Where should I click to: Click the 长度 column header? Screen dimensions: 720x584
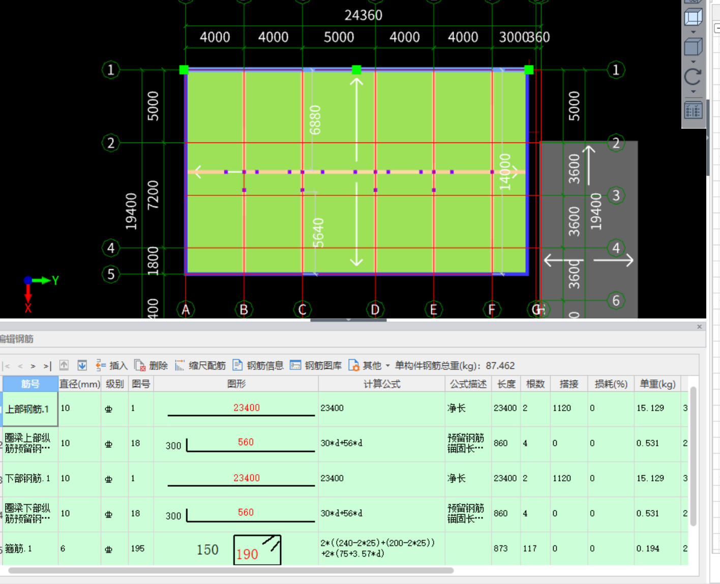point(506,384)
